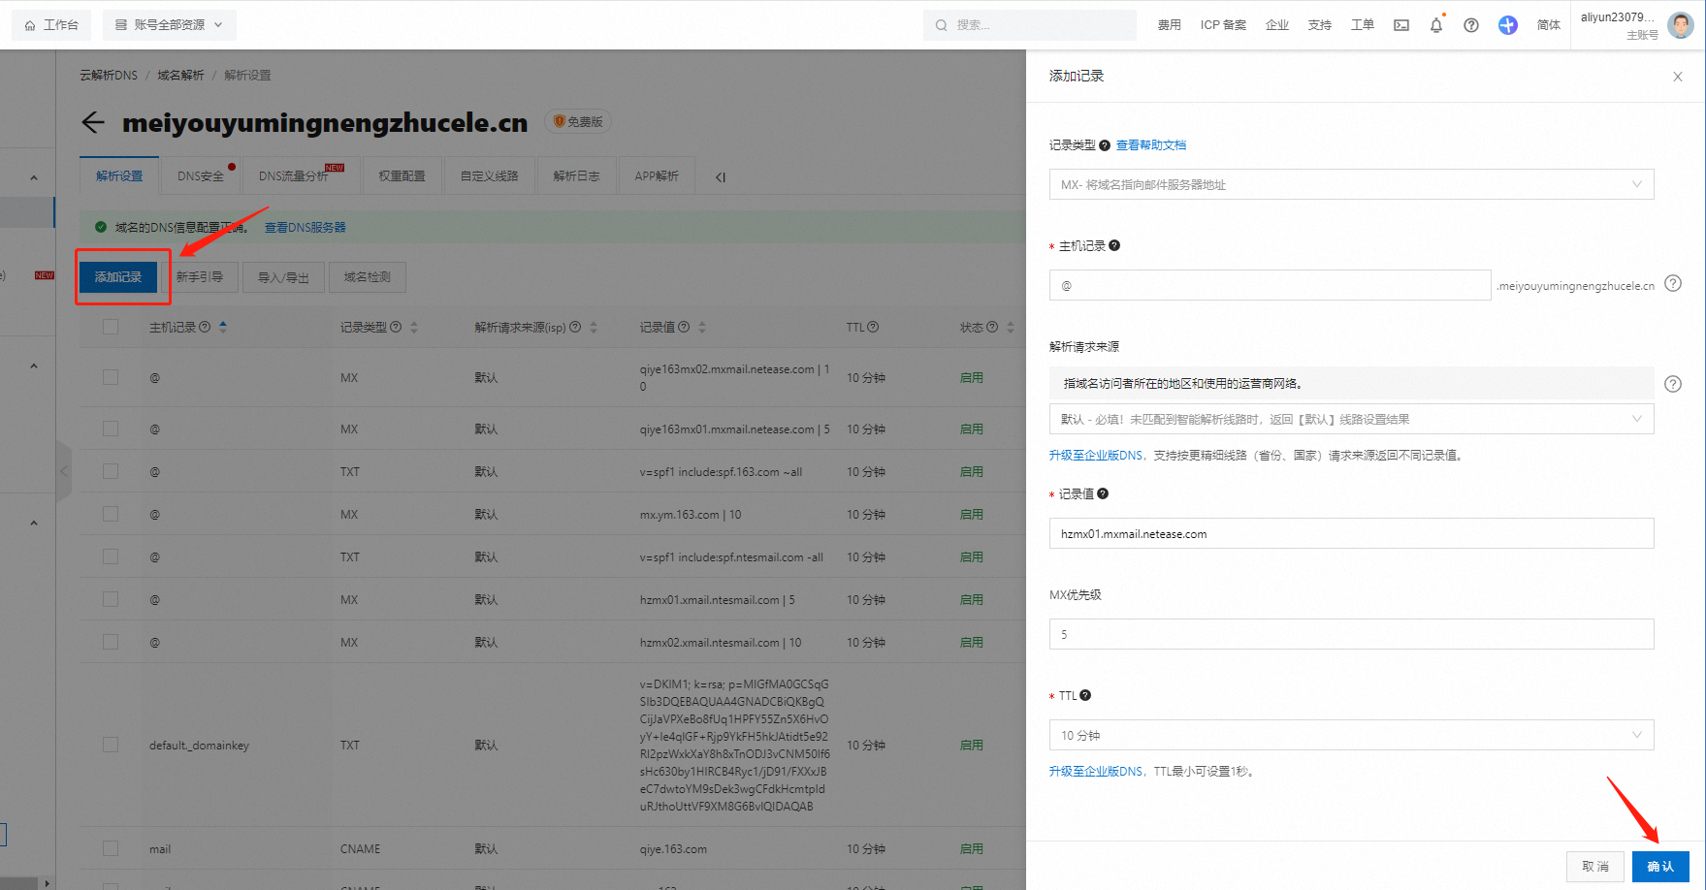The height and width of the screenshot is (890, 1706).
Task: Close the Add Record panel
Action: point(1677,77)
